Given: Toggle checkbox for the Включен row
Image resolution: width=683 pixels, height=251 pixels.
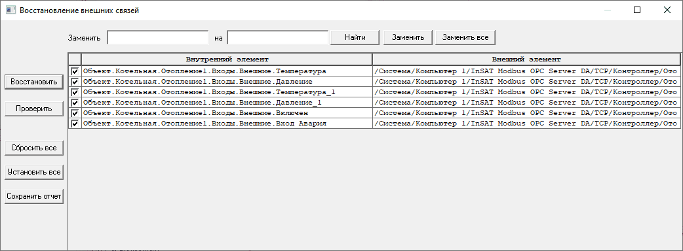Looking at the screenshot, I should [x=75, y=113].
